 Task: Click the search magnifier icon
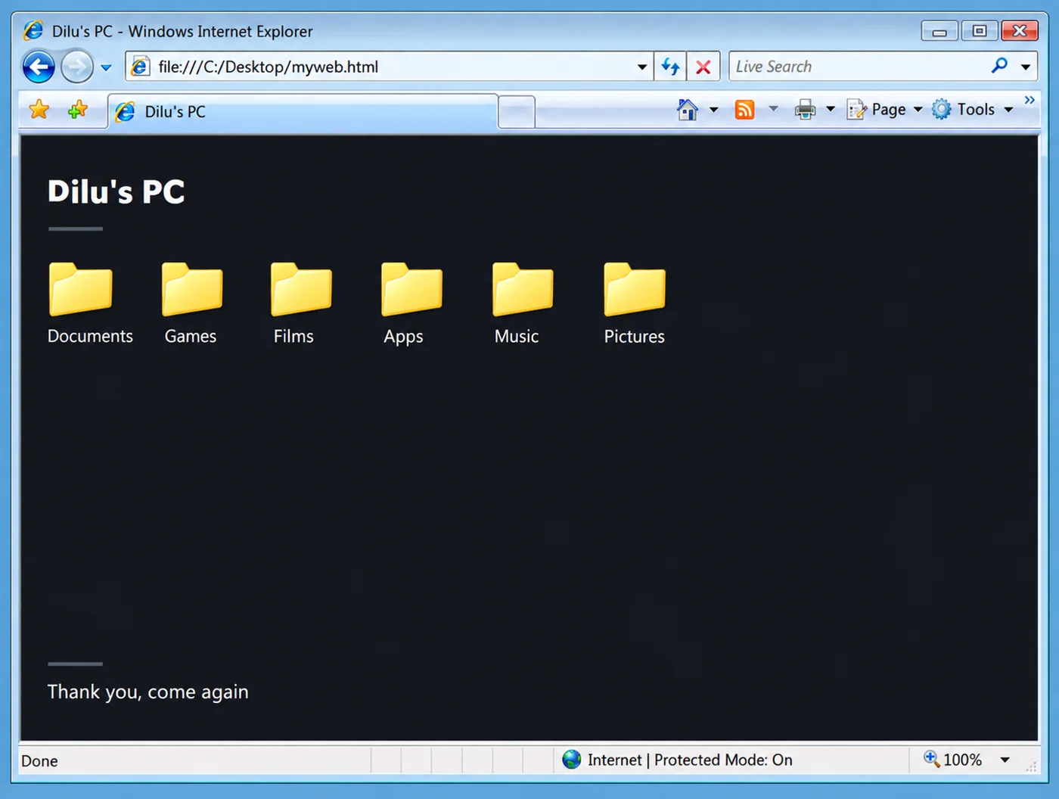(999, 66)
